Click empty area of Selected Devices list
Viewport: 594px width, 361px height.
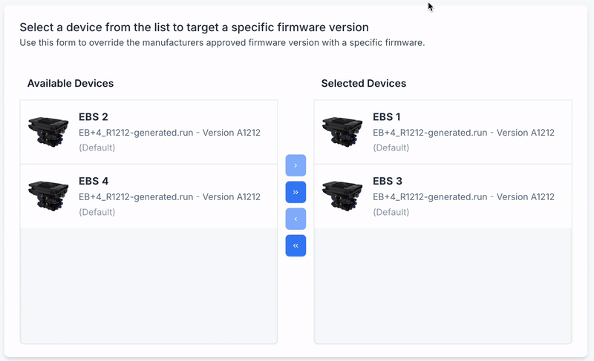point(443,285)
